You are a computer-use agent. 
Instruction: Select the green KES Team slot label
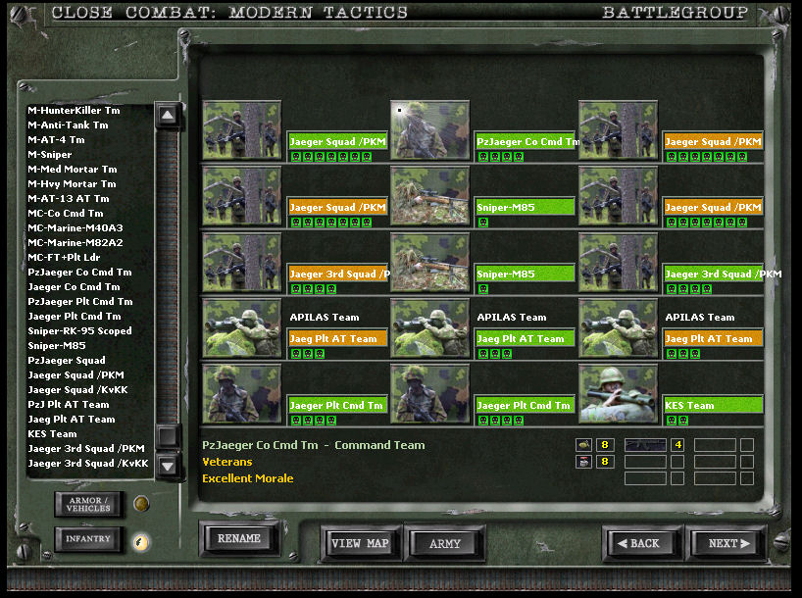pyautogui.click(x=713, y=406)
